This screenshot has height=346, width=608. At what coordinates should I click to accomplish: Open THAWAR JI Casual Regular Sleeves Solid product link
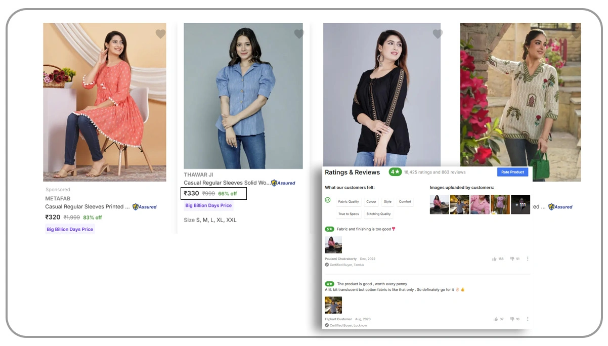tap(227, 183)
